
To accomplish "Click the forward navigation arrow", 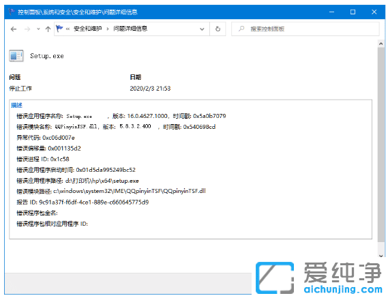I will (x=27, y=29).
